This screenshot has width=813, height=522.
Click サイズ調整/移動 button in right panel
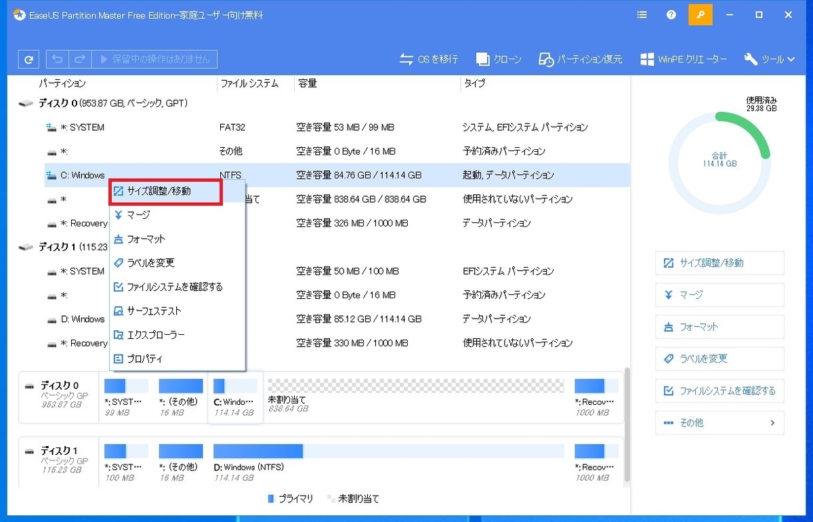pyautogui.click(x=720, y=263)
